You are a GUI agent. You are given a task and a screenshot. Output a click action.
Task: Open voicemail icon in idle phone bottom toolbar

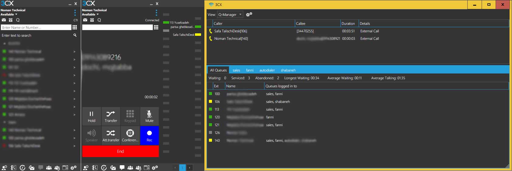coord(32,168)
